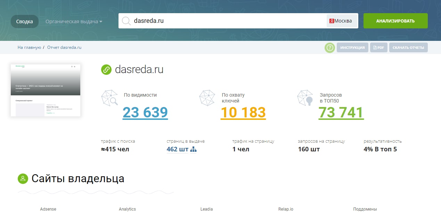Screen dimensions: 441x213
Task: Click the трафик с поиска label
Action: click(118, 141)
